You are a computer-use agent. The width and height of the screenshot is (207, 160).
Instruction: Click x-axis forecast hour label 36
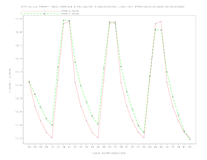[x=98, y=147]
